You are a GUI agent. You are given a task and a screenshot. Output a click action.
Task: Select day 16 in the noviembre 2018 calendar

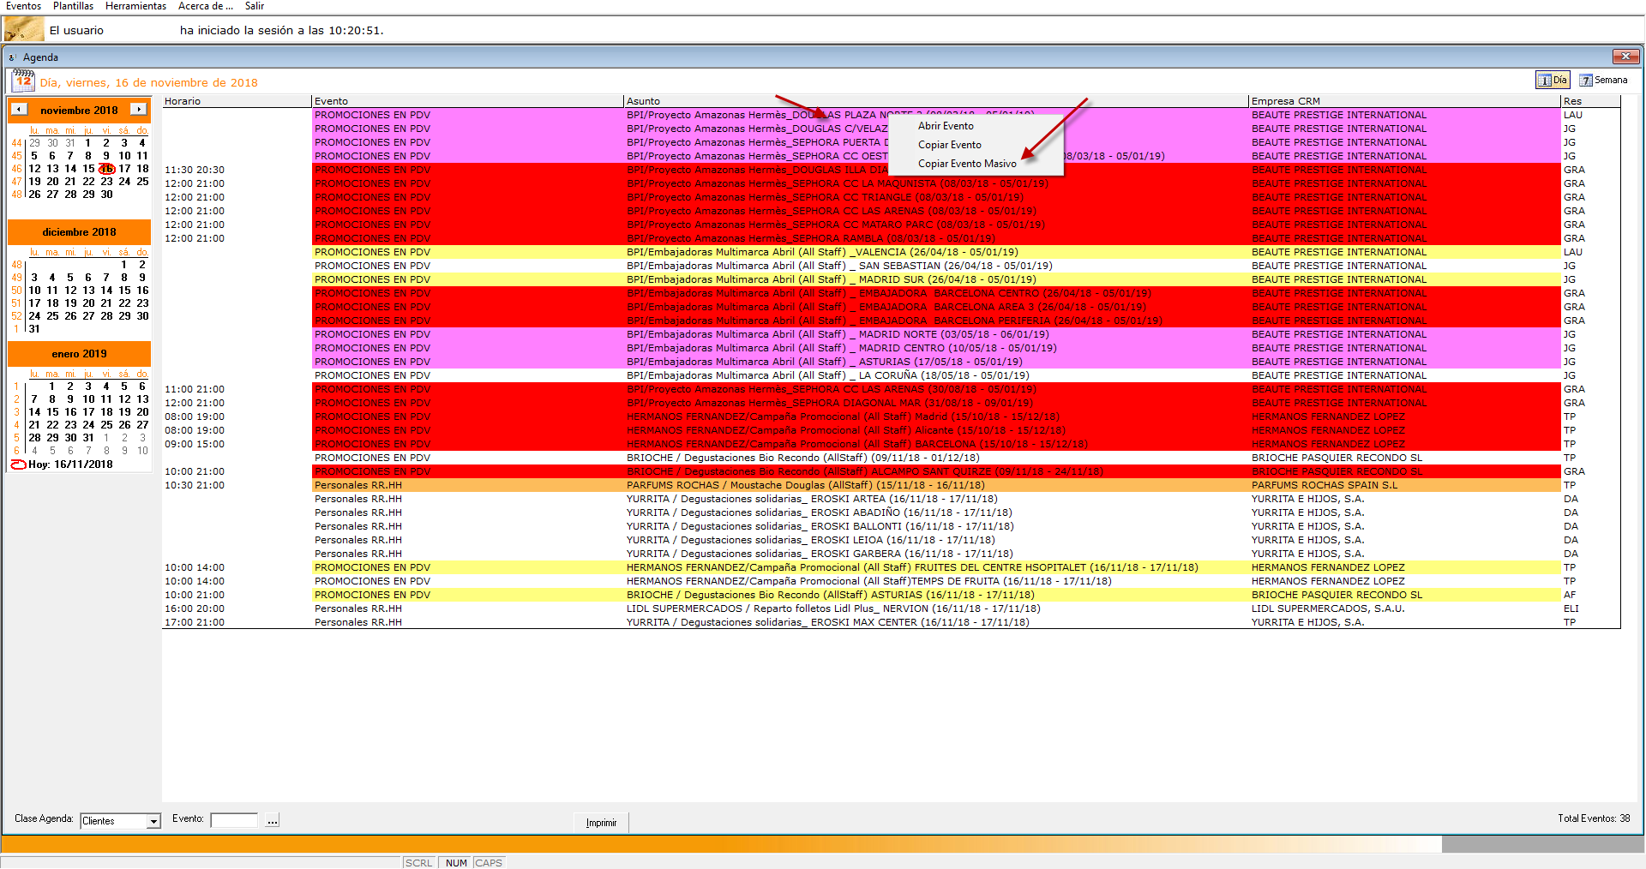coord(106,169)
